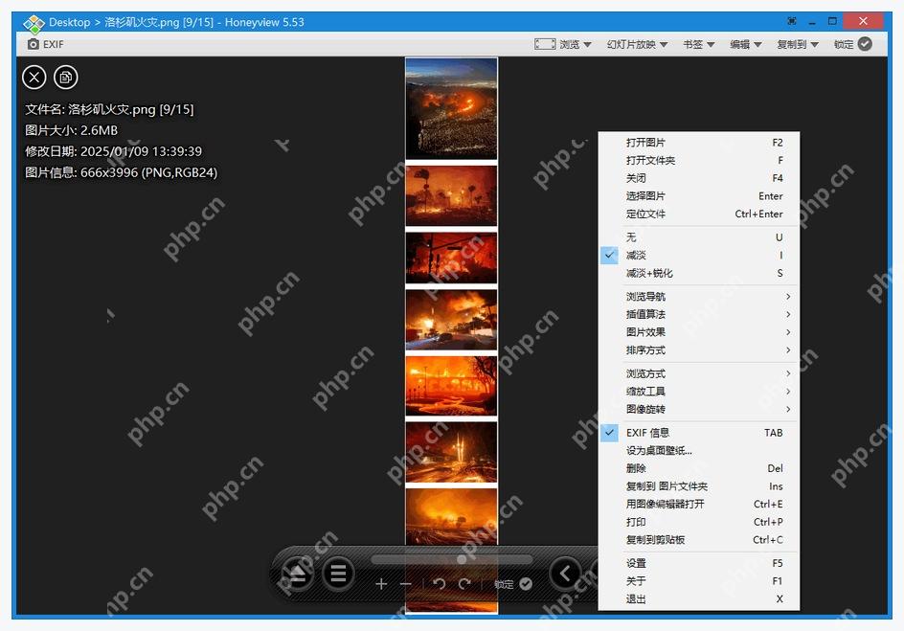This screenshot has width=904, height=631.
Task: Rotate image clockwise
Action: coord(464,584)
